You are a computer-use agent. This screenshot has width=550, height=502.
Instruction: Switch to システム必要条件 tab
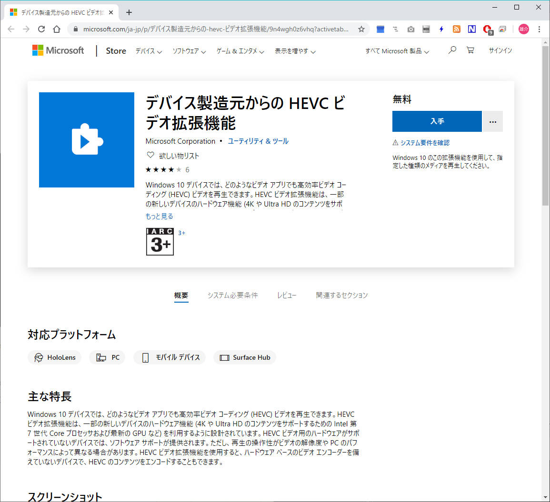(x=232, y=295)
